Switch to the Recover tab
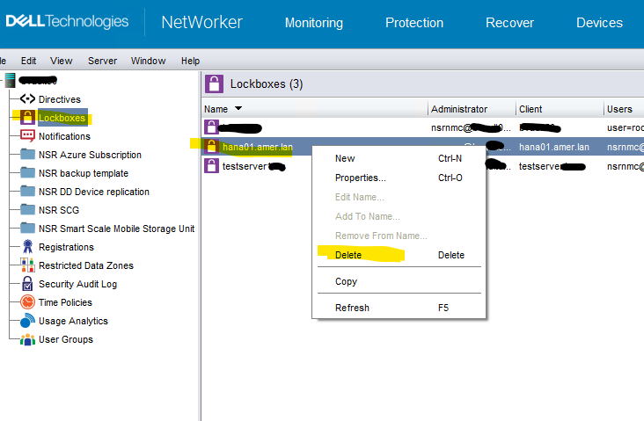 click(509, 23)
